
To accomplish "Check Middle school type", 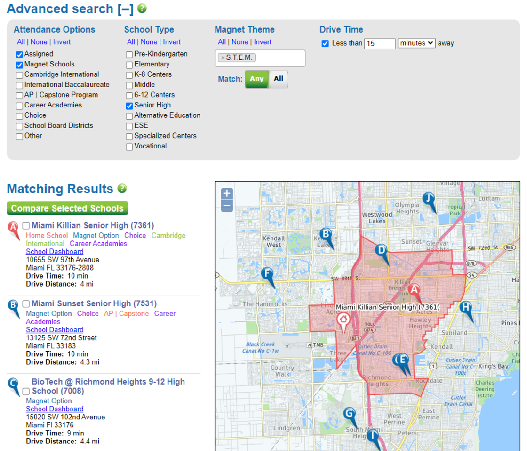I will coord(129,85).
